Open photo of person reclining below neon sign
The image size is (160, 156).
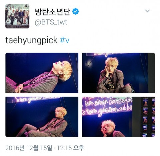tap(42, 117)
